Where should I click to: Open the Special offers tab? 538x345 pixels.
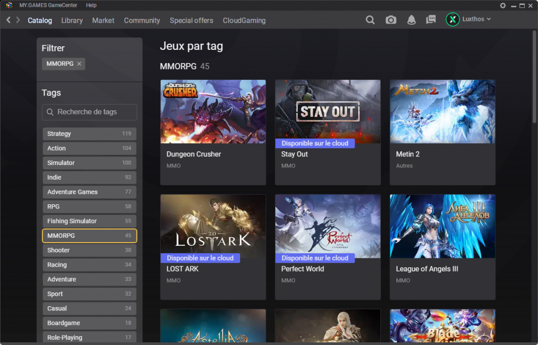click(x=191, y=20)
